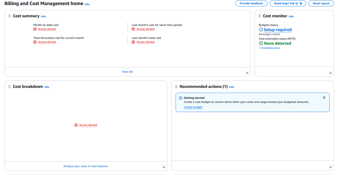Open Analyze your costs in Cost Explorer
Screen dimensions: 337x175
[86, 166]
